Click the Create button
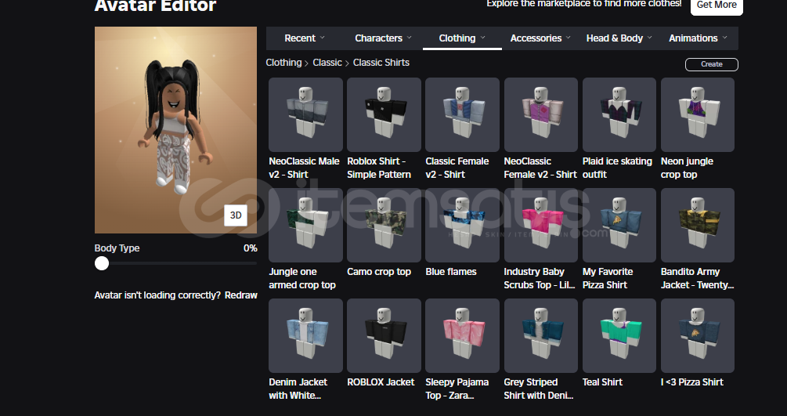 click(711, 64)
